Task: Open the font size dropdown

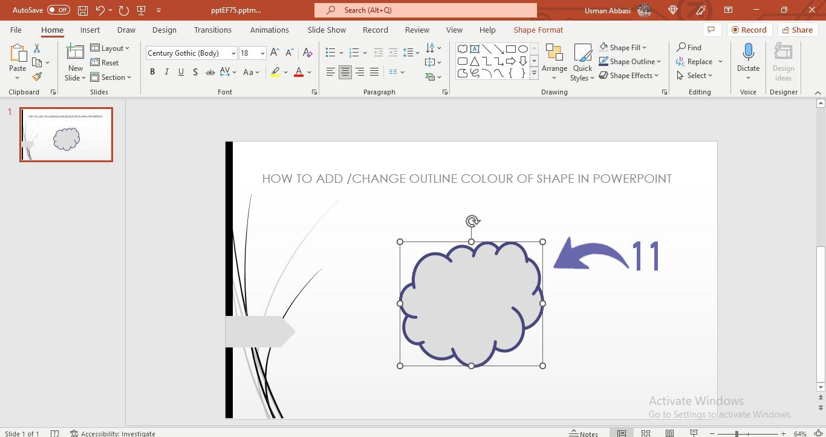Action: [x=262, y=53]
